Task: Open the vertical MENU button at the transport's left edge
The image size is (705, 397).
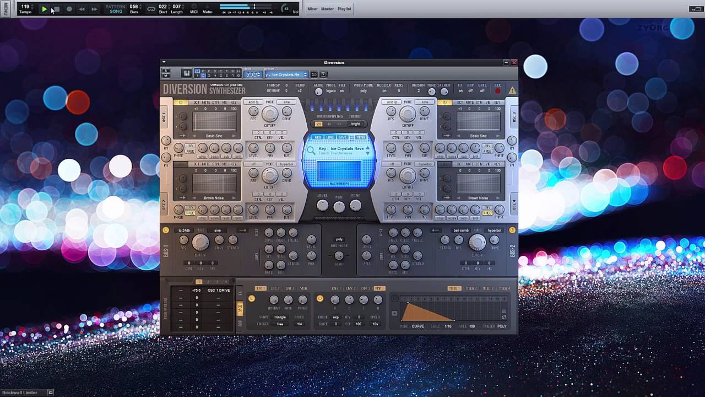Action: [x=4, y=8]
